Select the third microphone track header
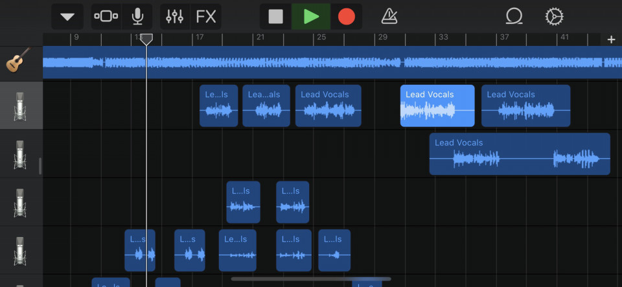Image resolution: width=622 pixels, height=287 pixels. pos(21,202)
